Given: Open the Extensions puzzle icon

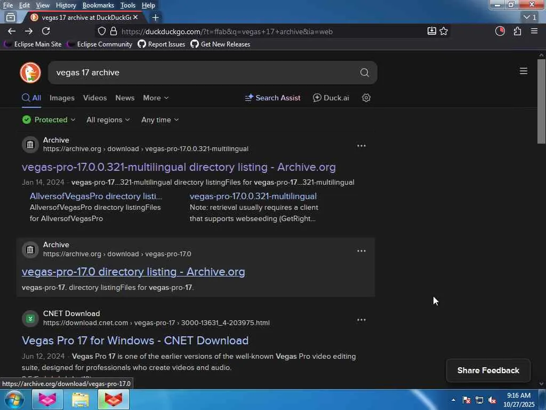Looking at the screenshot, I should 517,31.
